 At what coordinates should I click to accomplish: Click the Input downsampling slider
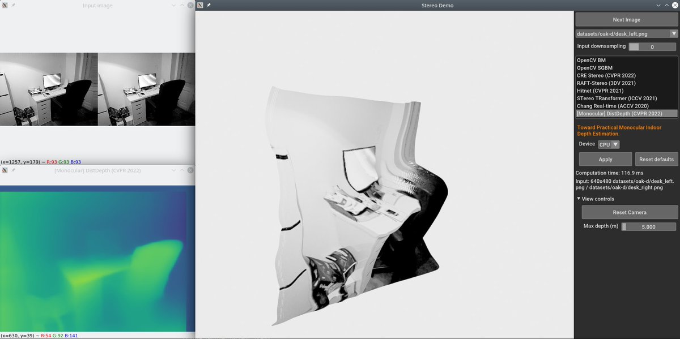(652, 47)
